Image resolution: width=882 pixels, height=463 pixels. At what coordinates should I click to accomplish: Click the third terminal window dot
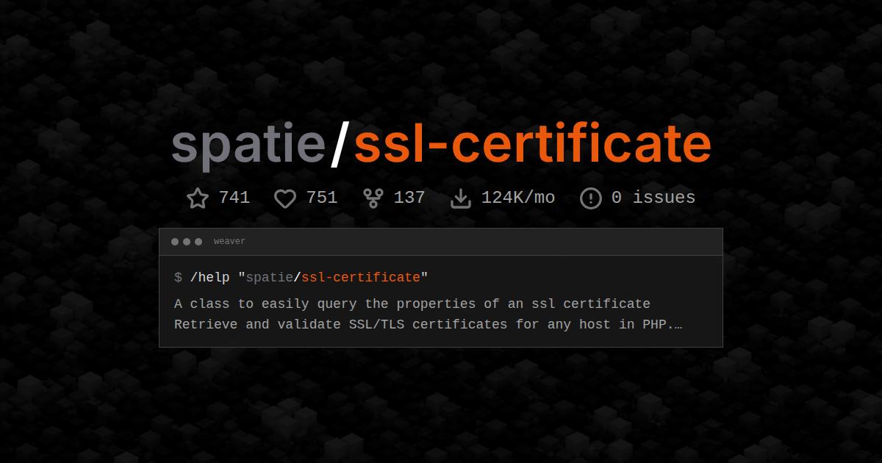click(198, 240)
